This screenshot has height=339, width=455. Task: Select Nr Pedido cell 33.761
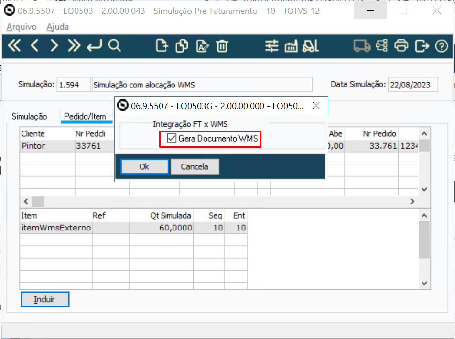click(371, 146)
